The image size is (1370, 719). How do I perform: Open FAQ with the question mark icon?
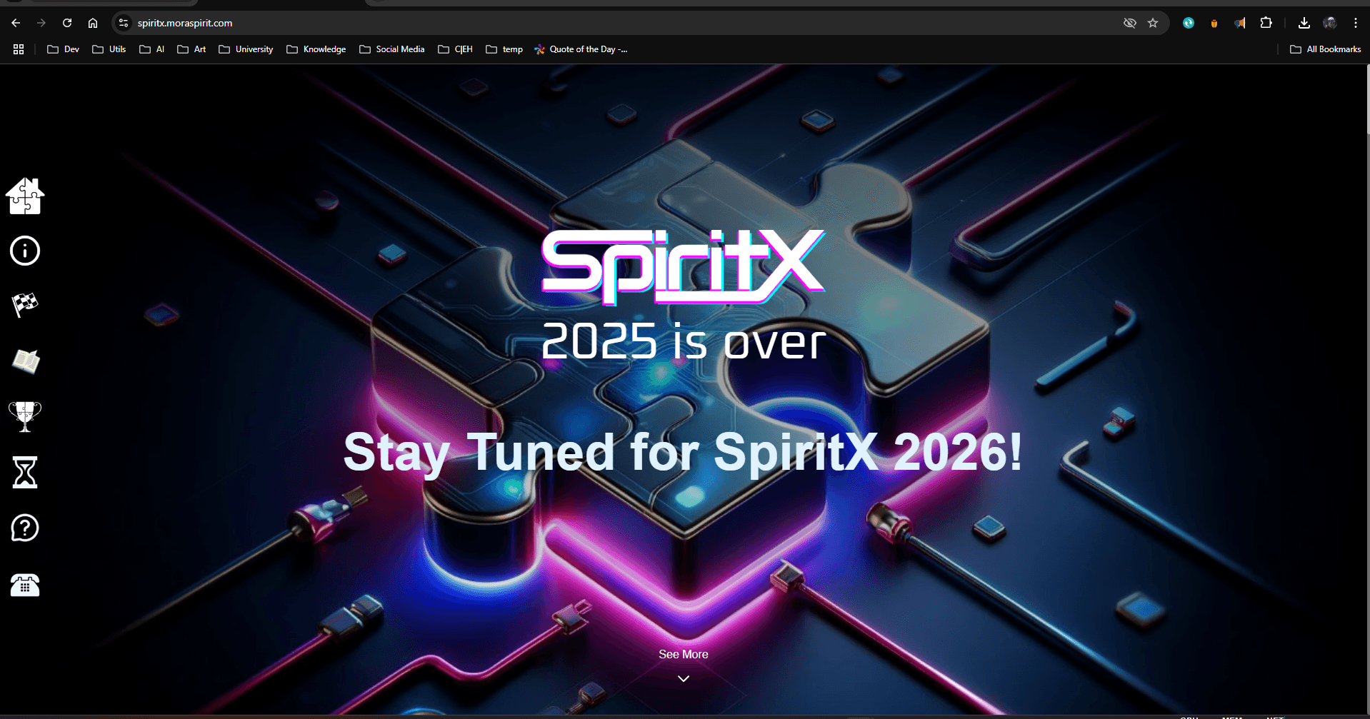click(24, 528)
